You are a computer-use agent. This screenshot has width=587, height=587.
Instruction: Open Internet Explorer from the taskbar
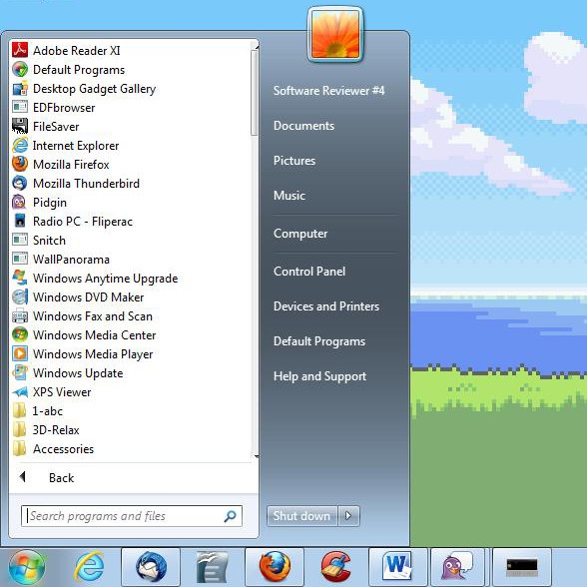[x=89, y=567]
